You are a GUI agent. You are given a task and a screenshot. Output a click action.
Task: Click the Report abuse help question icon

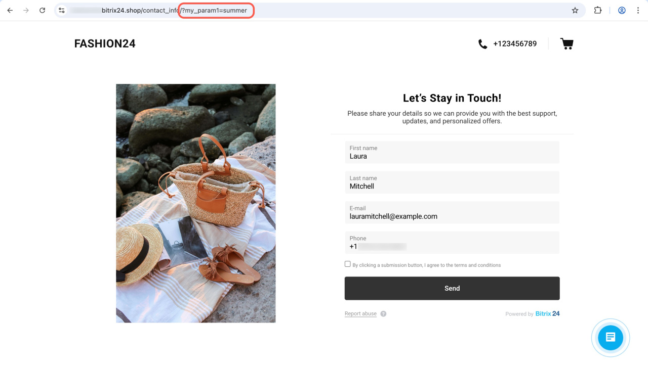tap(383, 313)
